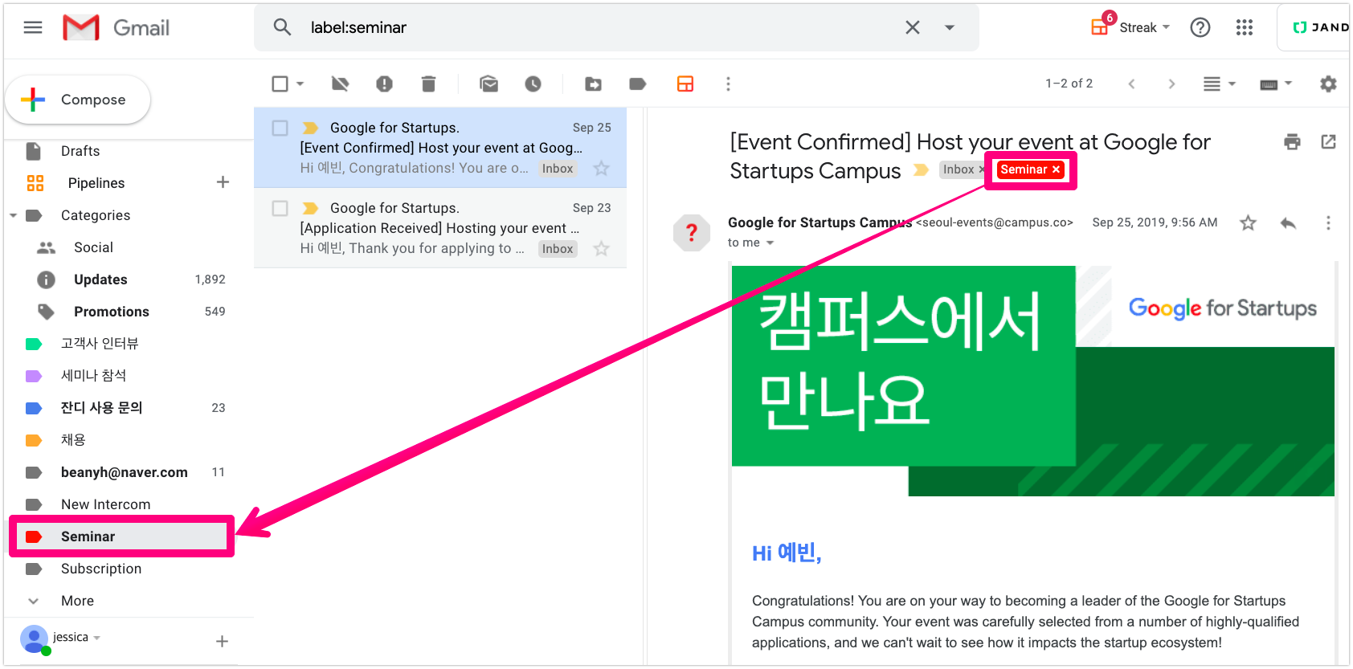This screenshot has height=669, width=1353.
Task: Click the Labels tag toolbar icon
Action: pyautogui.click(x=638, y=84)
